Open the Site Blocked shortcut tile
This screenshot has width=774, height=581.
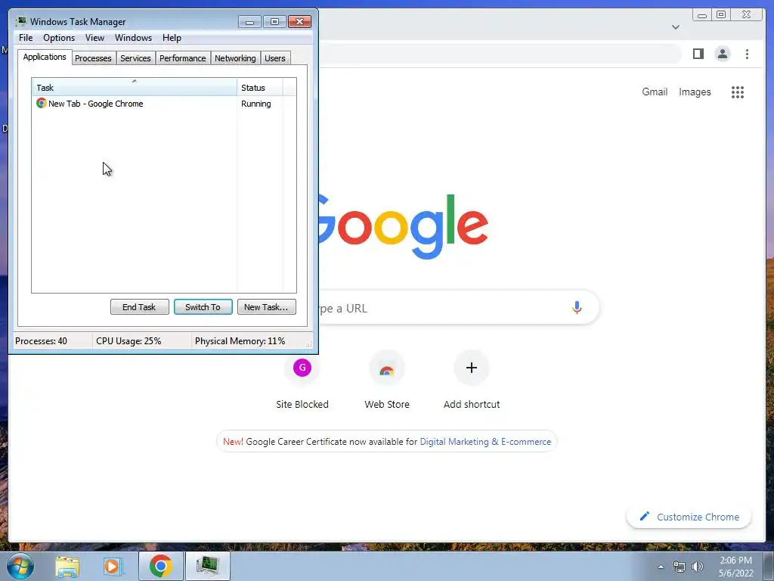click(x=302, y=368)
